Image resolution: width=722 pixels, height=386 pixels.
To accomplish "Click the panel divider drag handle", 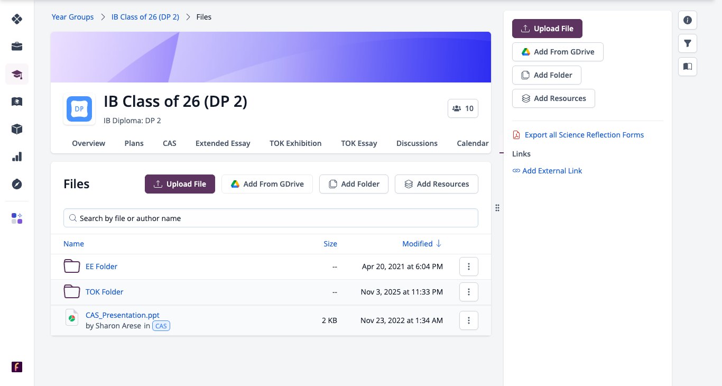I will tap(497, 208).
